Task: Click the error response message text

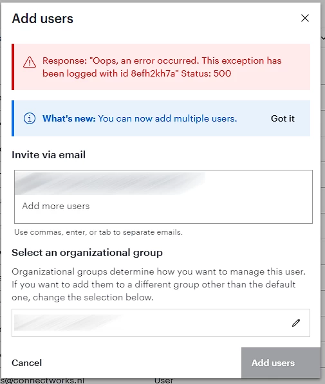Action: (162, 67)
